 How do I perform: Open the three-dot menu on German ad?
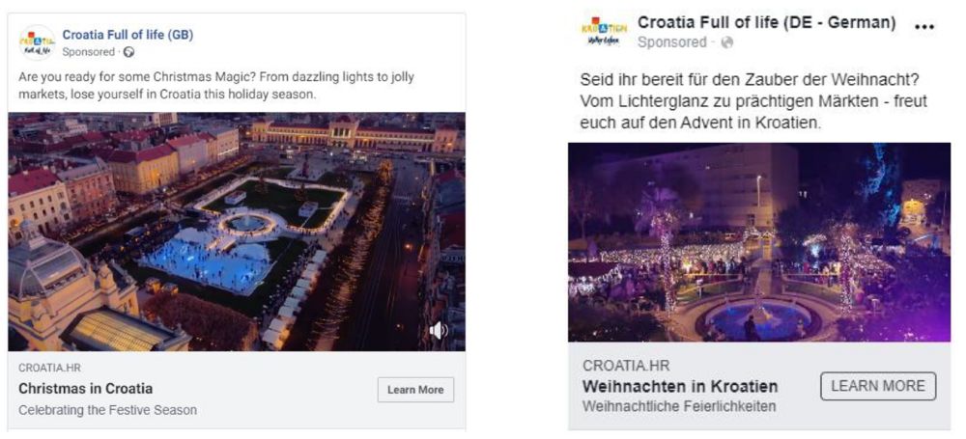[x=924, y=27]
